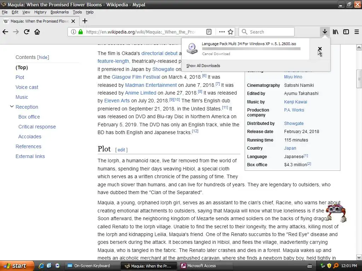
Task: Switch to On-Screen Keyboard taskbar button
Action: [92, 266]
